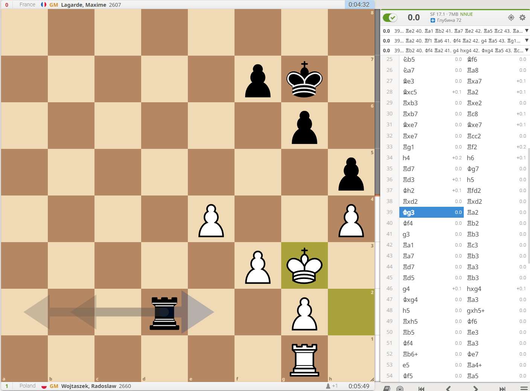The height and width of the screenshot is (391, 530).
Task: Expand the first engine line starting 39... Re2
Action: coord(527,31)
